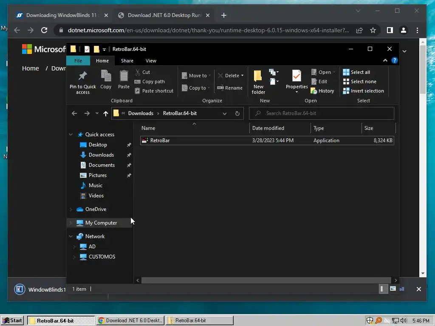
Task: Select Desktop in the navigation pane
Action: (98, 145)
